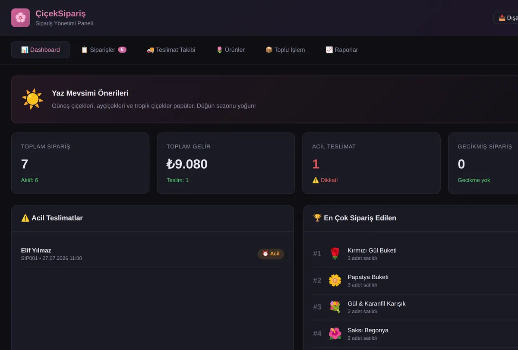Click the Acil Teslimatlar panel heading
Screen dimensions: 518x350
tap(52, 218)
